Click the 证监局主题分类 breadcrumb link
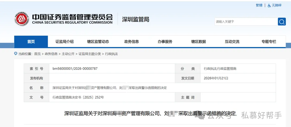The width and height of the screenshot is (291, 127). [90, 54]
